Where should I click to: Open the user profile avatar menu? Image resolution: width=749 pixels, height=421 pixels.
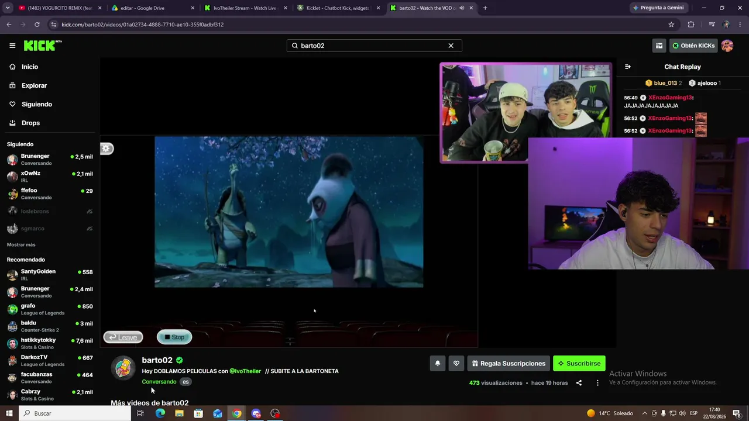coord(727,46)
